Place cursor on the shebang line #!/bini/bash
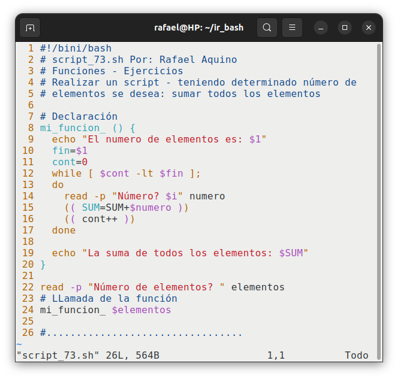The width and height of the screenshot is (398, 379). tap(76, 48)
